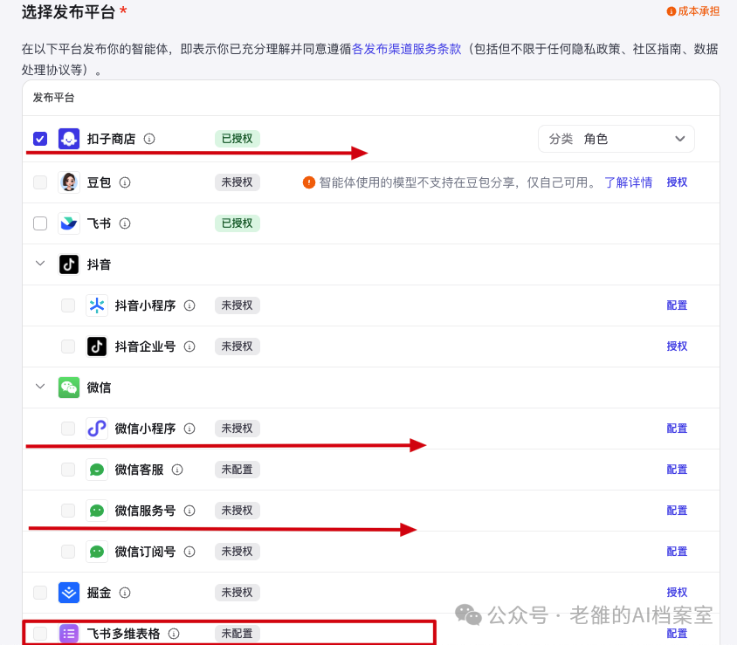Open the info tooltip beside 扣子商店
737x645 pixels.
click(149, 139)
